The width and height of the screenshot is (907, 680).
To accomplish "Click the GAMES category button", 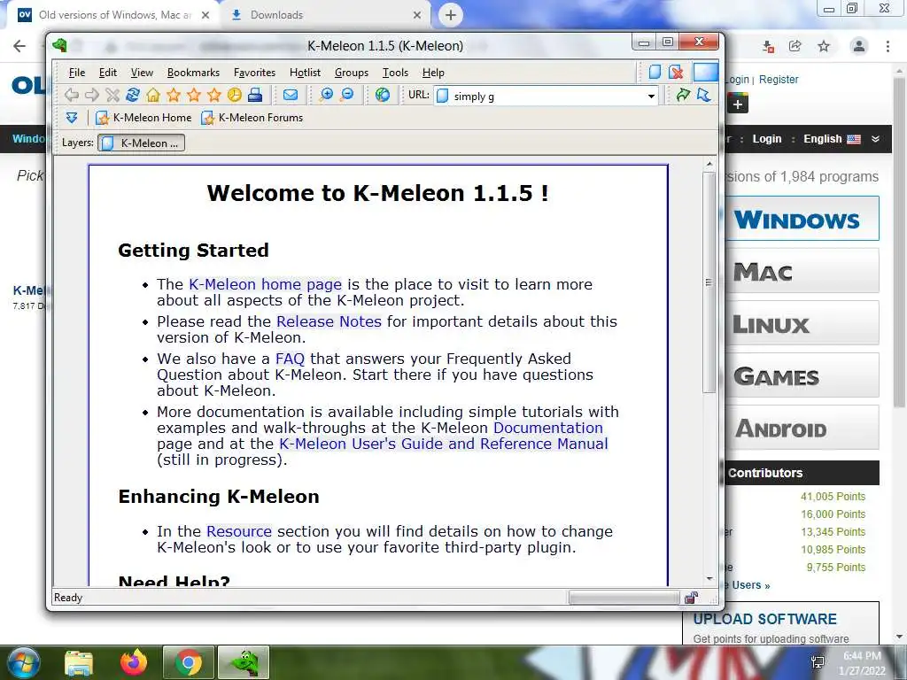I will pos(802,375).
